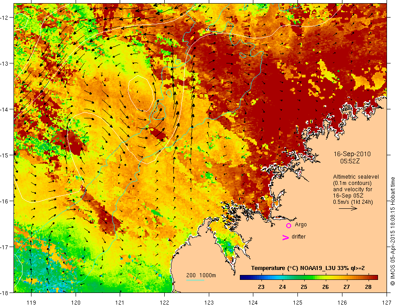Click latitude axis label -15
Viewport: 396px width, 306px height.
pos(5,155)
